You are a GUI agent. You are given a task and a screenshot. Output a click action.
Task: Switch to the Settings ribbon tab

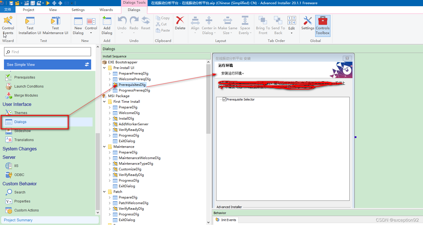point(78,10)
